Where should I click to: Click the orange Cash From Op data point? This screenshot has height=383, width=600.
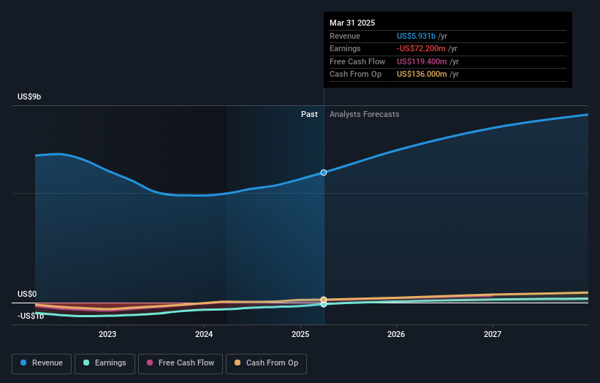(324, 300)
